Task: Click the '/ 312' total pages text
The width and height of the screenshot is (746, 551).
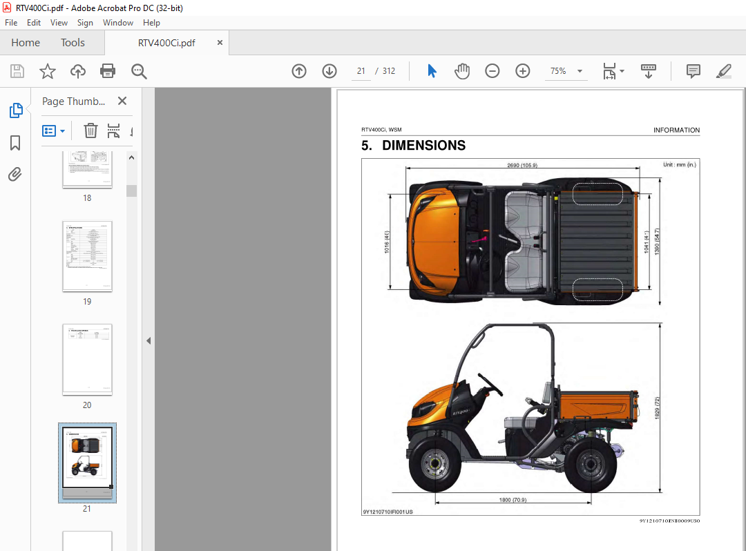Action: (385, 71)
